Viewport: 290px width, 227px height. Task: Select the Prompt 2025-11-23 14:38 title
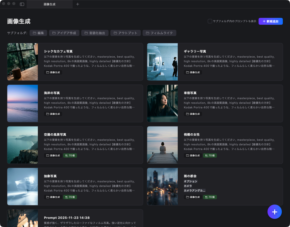[67, 218]
